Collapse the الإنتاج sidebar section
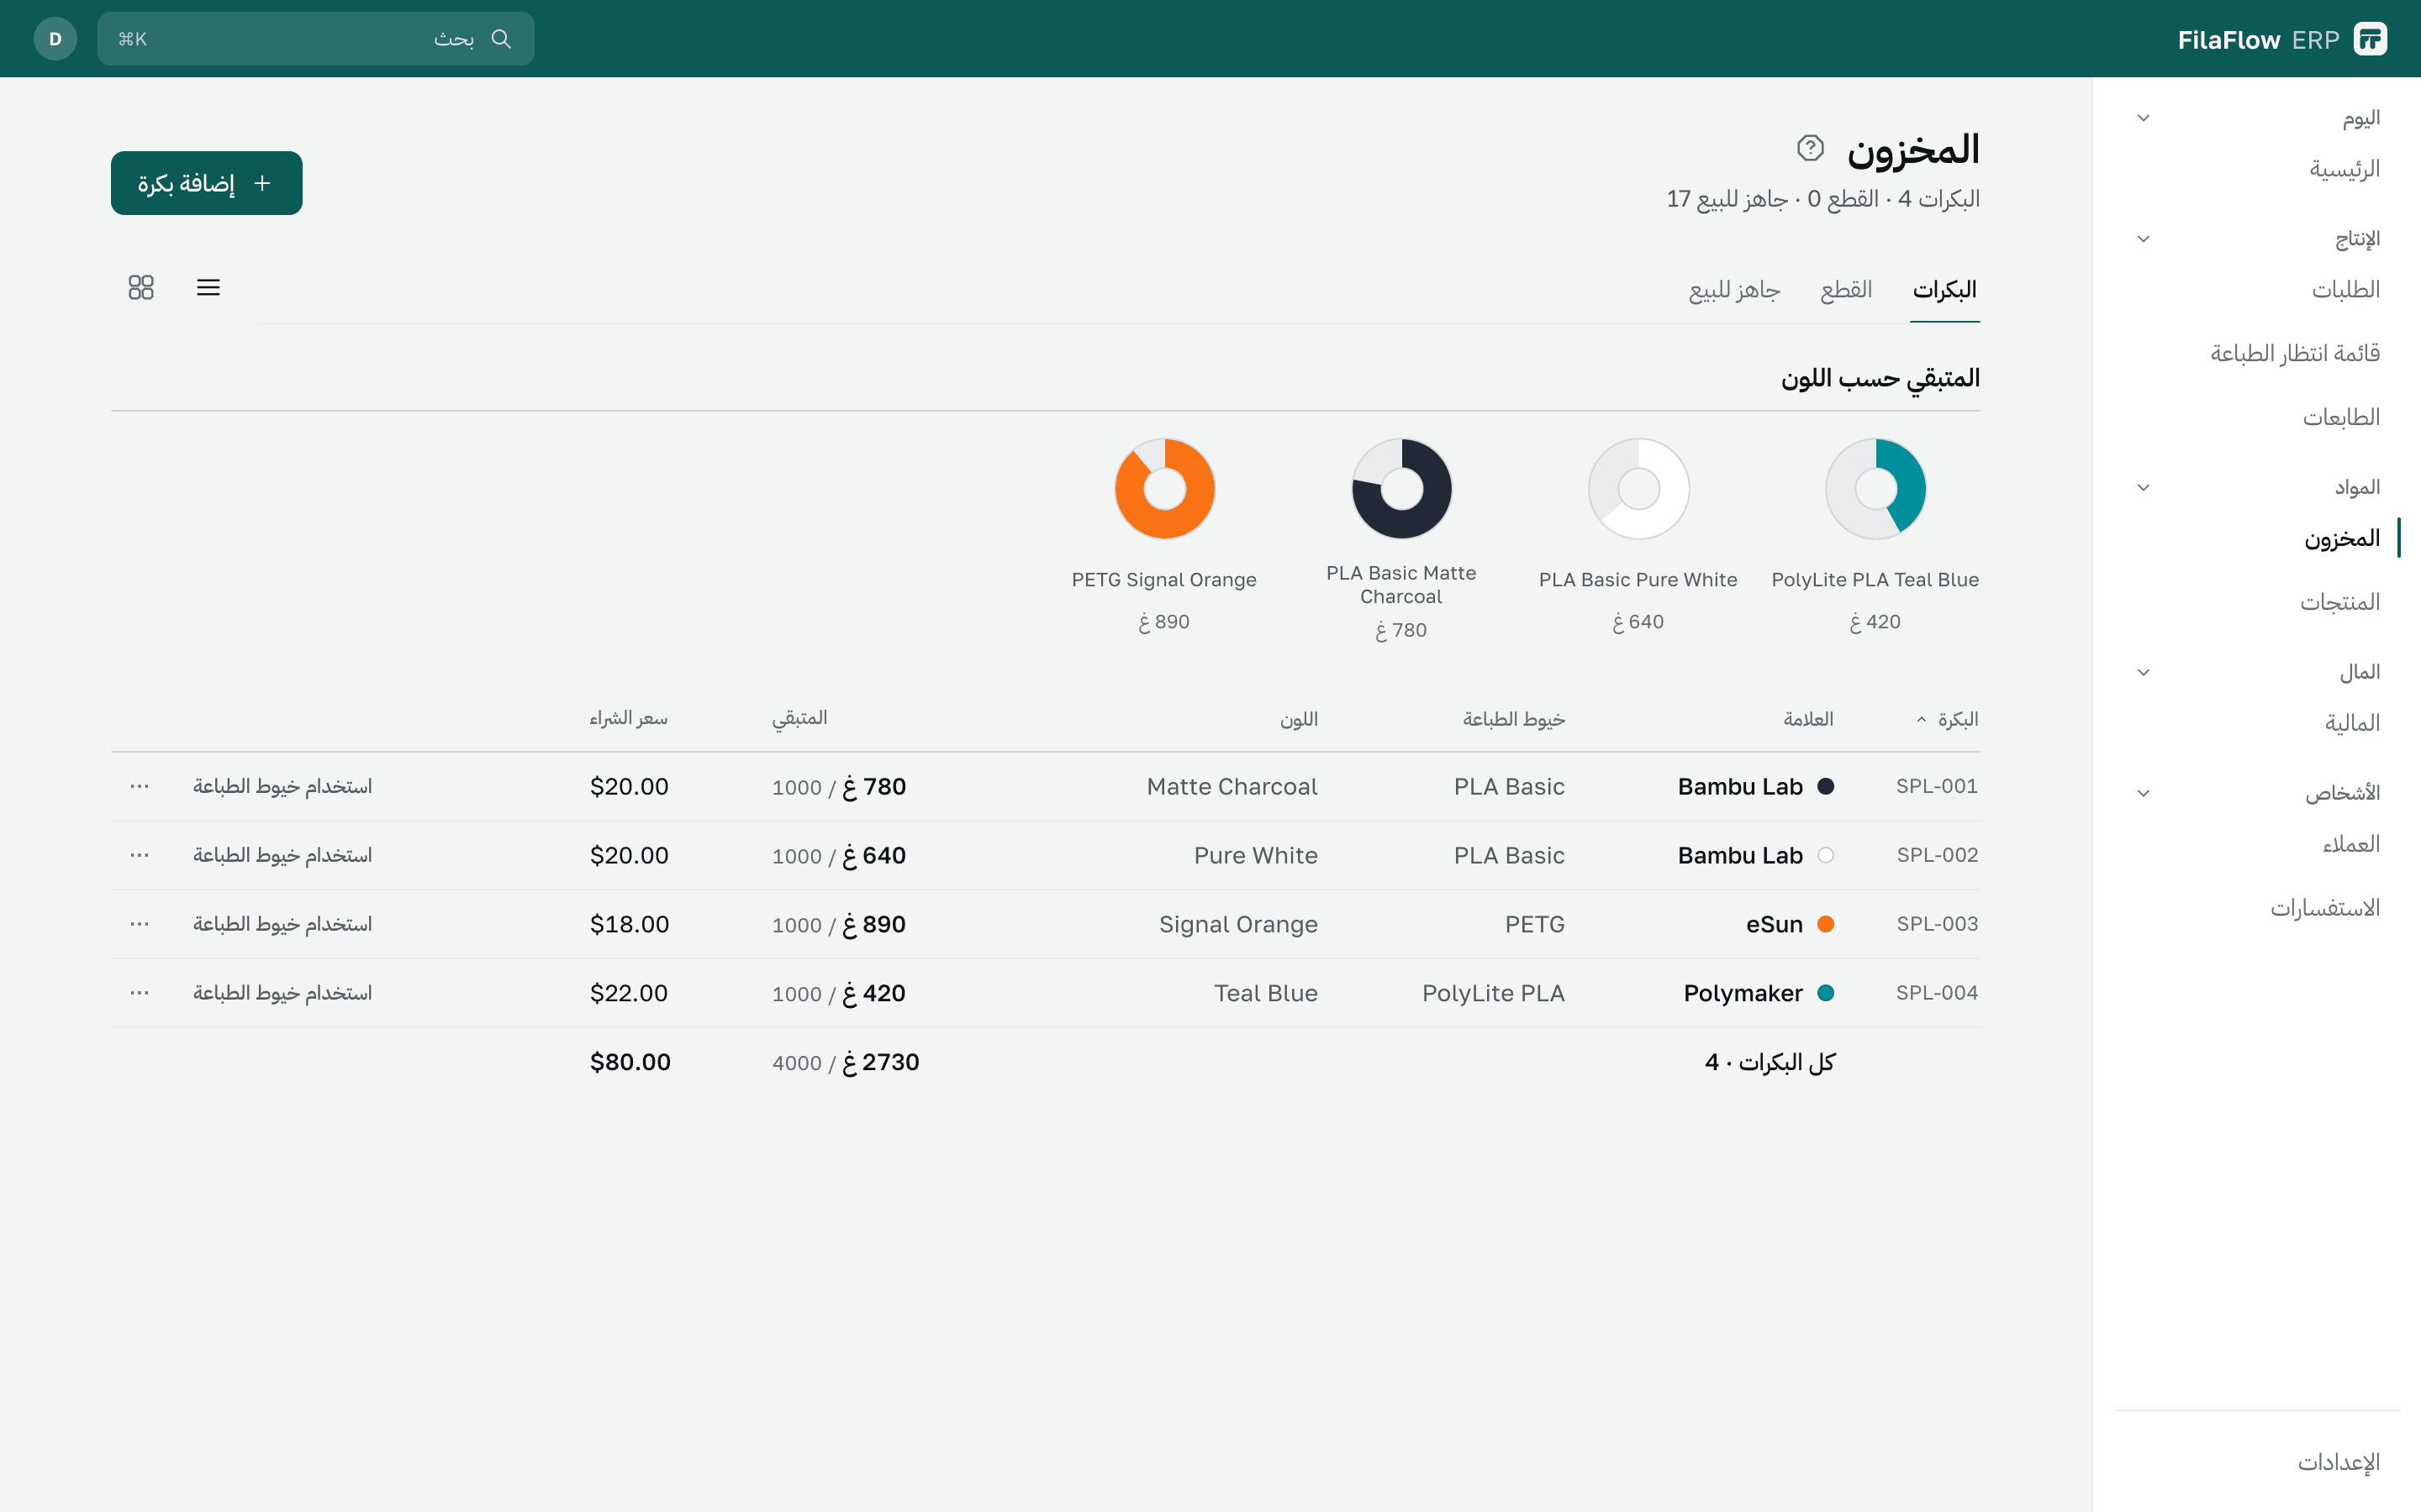This screenshot has width=2421, height=1512. pos(2143,239)
